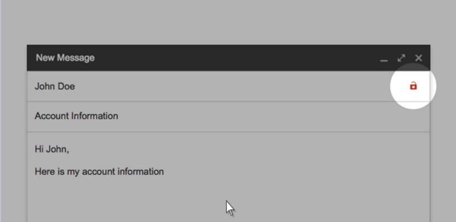The height and width of the screenshot is (222, 456).
Task: Toggle the red encryption lock icon
Action: [x=413, y=86]
